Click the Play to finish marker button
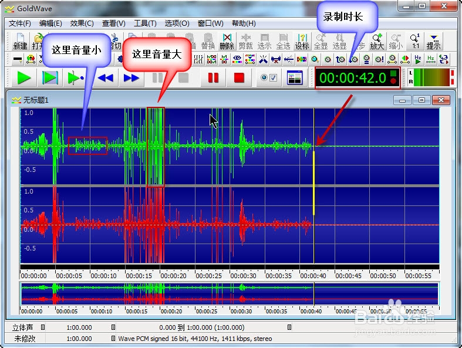The height and width of the screenshot is (348, 462). (75, 78)
